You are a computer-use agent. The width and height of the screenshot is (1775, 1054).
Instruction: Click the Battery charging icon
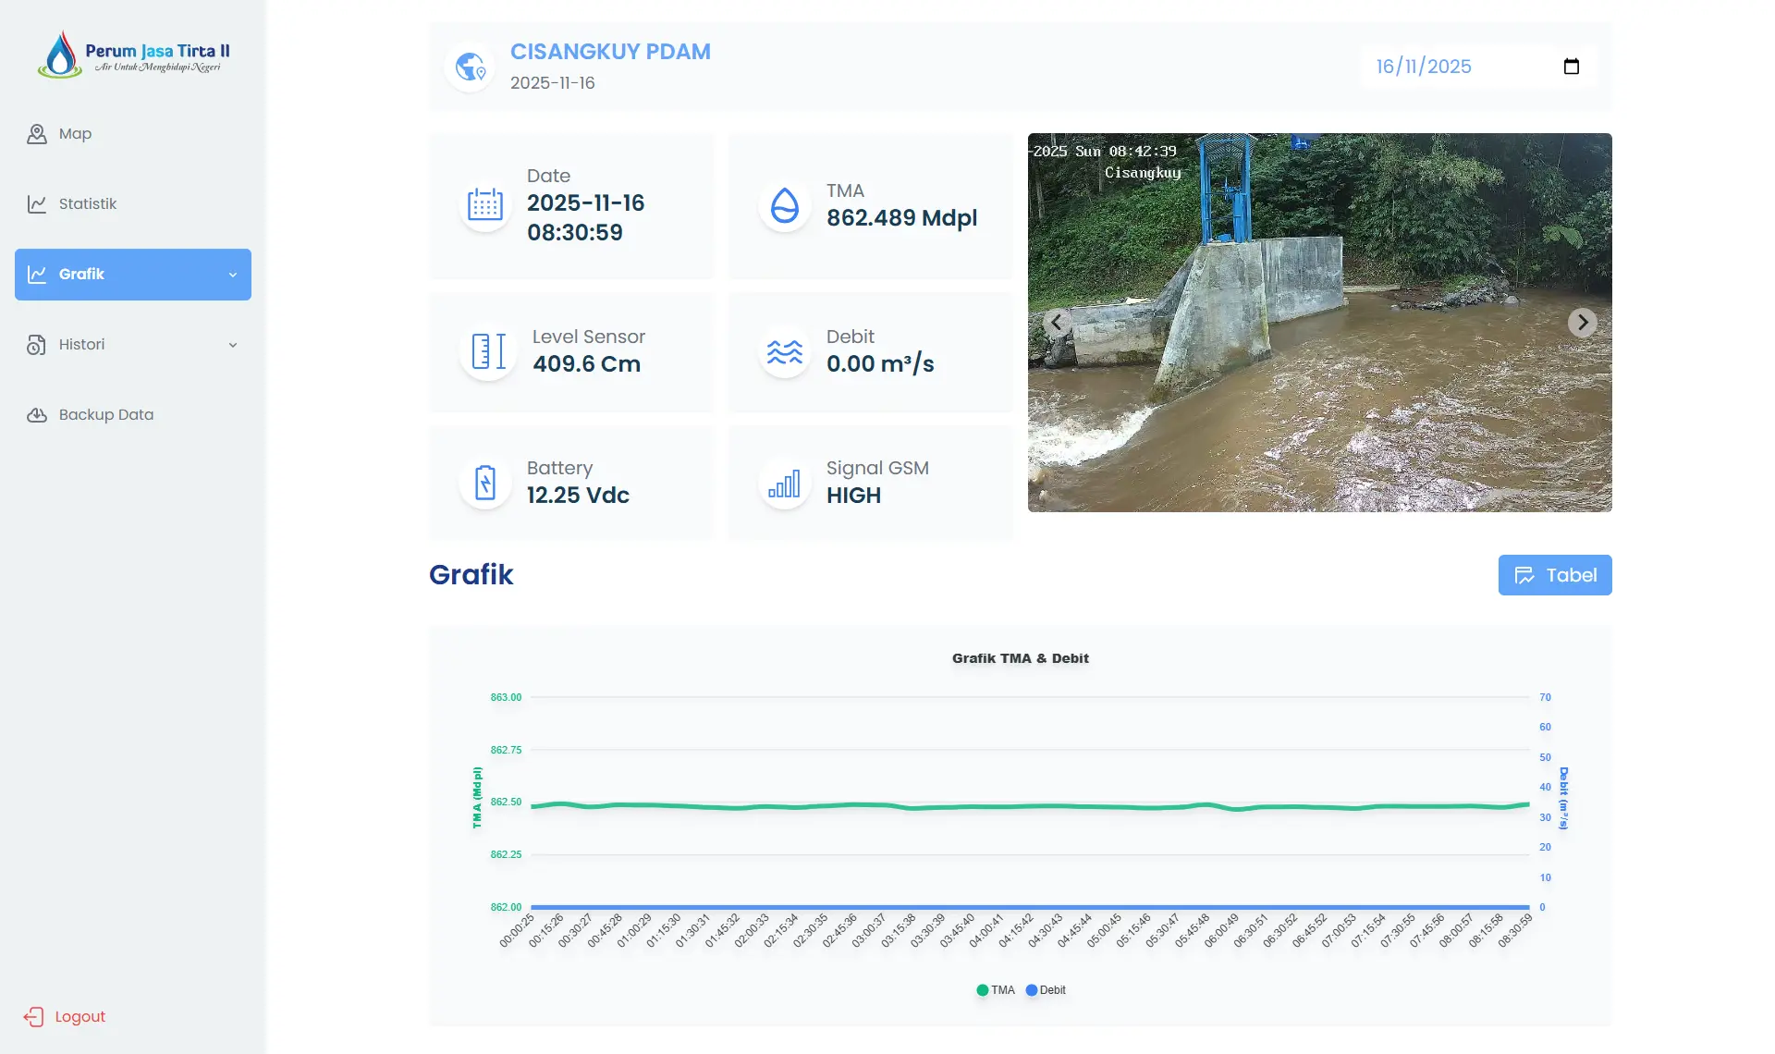coord(484,483)
